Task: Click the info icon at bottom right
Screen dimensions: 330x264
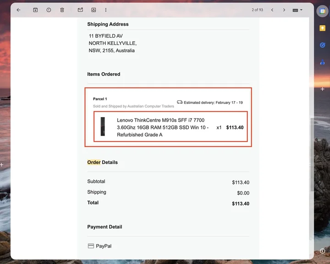Action: [x=322, y=251]
